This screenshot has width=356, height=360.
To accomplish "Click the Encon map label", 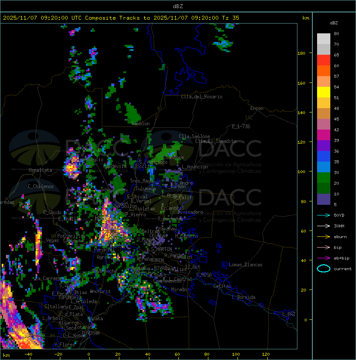I will [x=257, y=108].
